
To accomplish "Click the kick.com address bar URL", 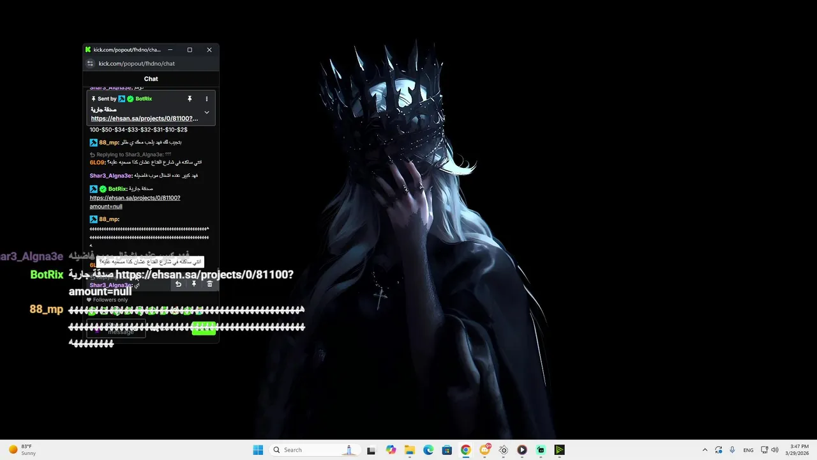I will [137, 63].
